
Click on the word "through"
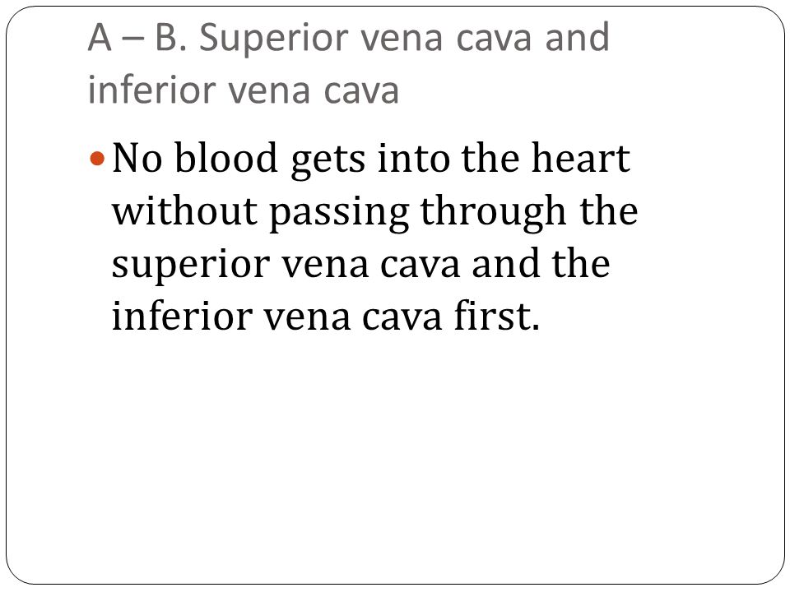click(493, 214)
